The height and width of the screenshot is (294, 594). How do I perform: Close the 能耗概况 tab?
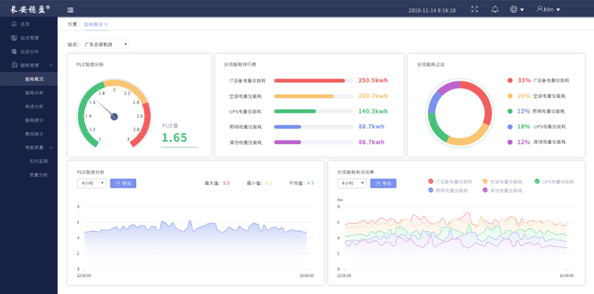(106, 24)
